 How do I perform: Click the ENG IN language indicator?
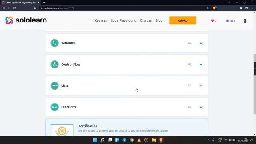coord(220,140)
